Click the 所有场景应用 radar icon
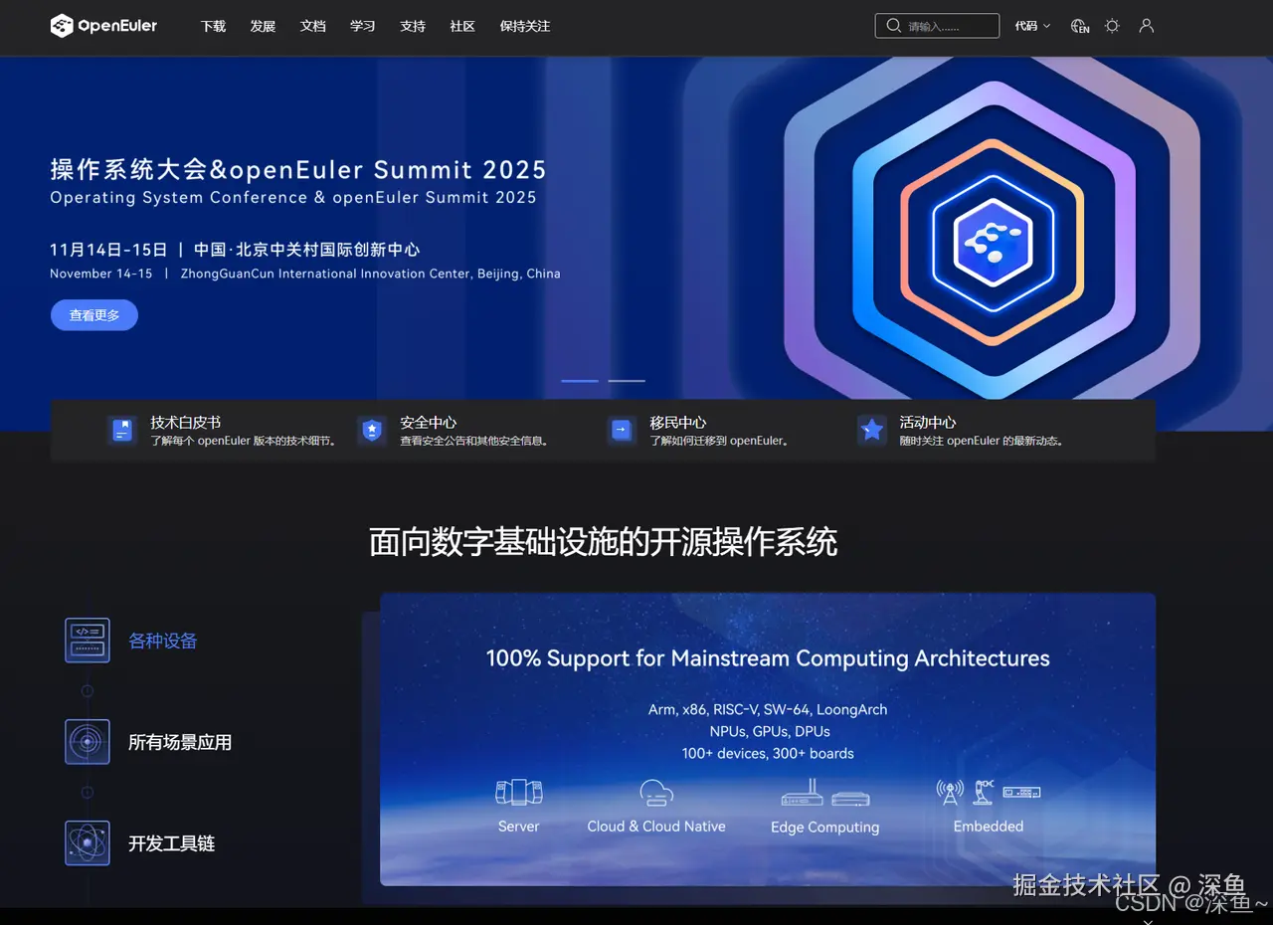Viewport: 1273px width, 925px height. tap(88, 742)
